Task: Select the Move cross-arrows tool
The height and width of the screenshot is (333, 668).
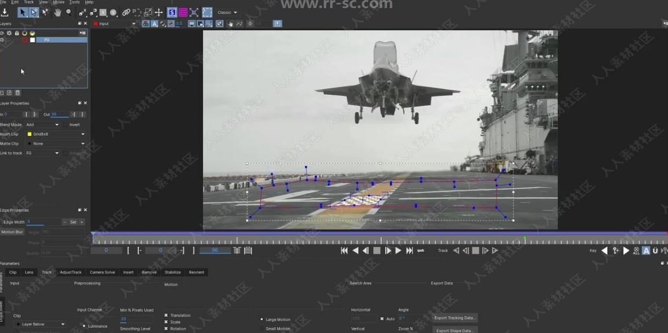Action: tap(158, 12)
